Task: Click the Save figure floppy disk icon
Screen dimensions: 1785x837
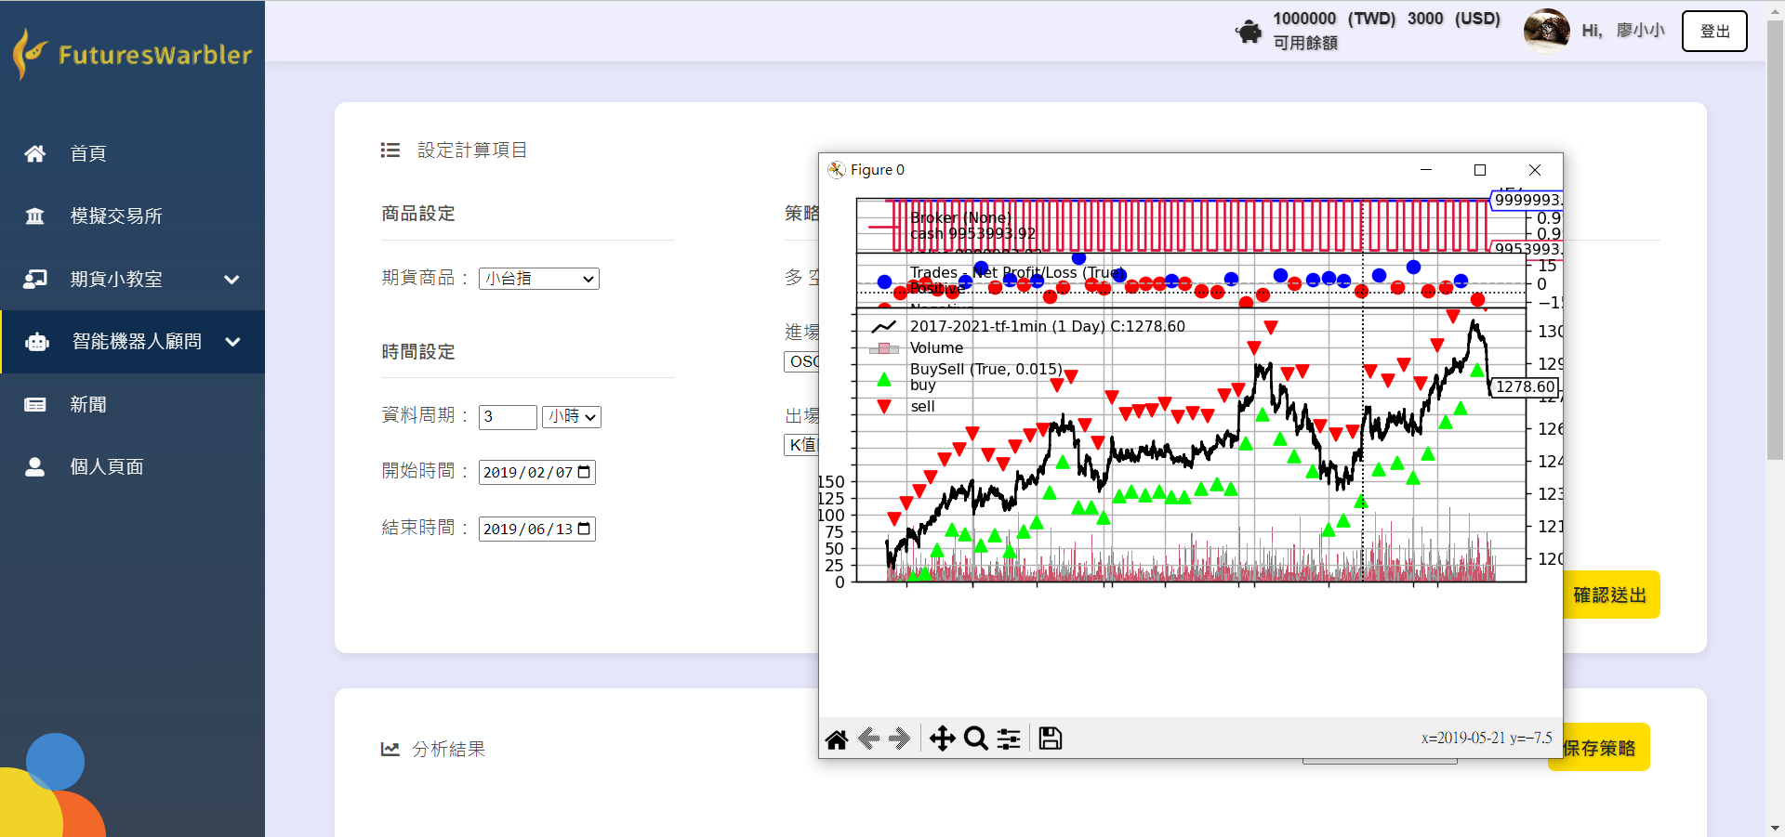Action: 1051,739
